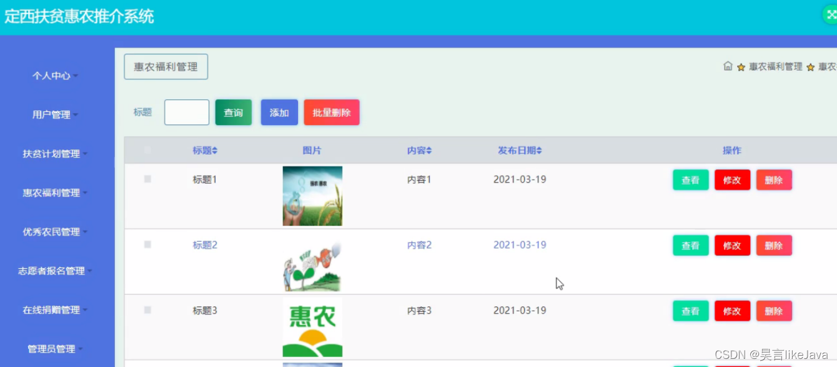
Task: Expand the 在线捐赠管理 sidebar menu
Action: (56, 310)
